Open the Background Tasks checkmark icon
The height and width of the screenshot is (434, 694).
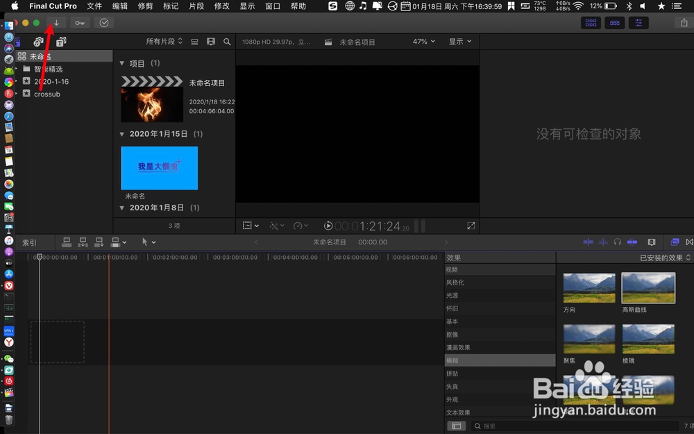104,22
